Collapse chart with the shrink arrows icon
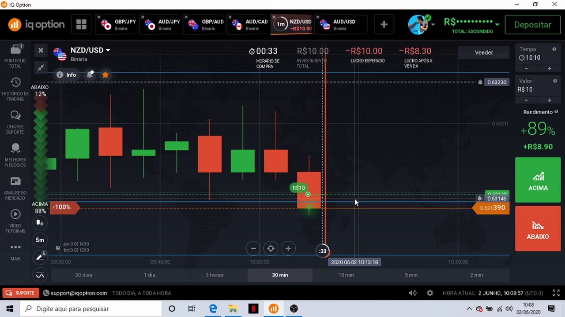565x317 pixels. click(41, 67)
